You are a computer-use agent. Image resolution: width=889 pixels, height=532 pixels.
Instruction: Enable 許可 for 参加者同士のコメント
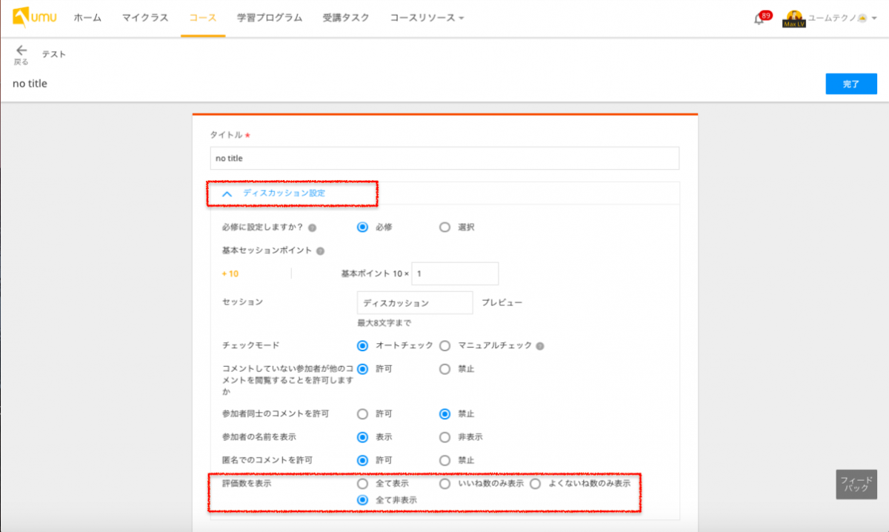362,414
